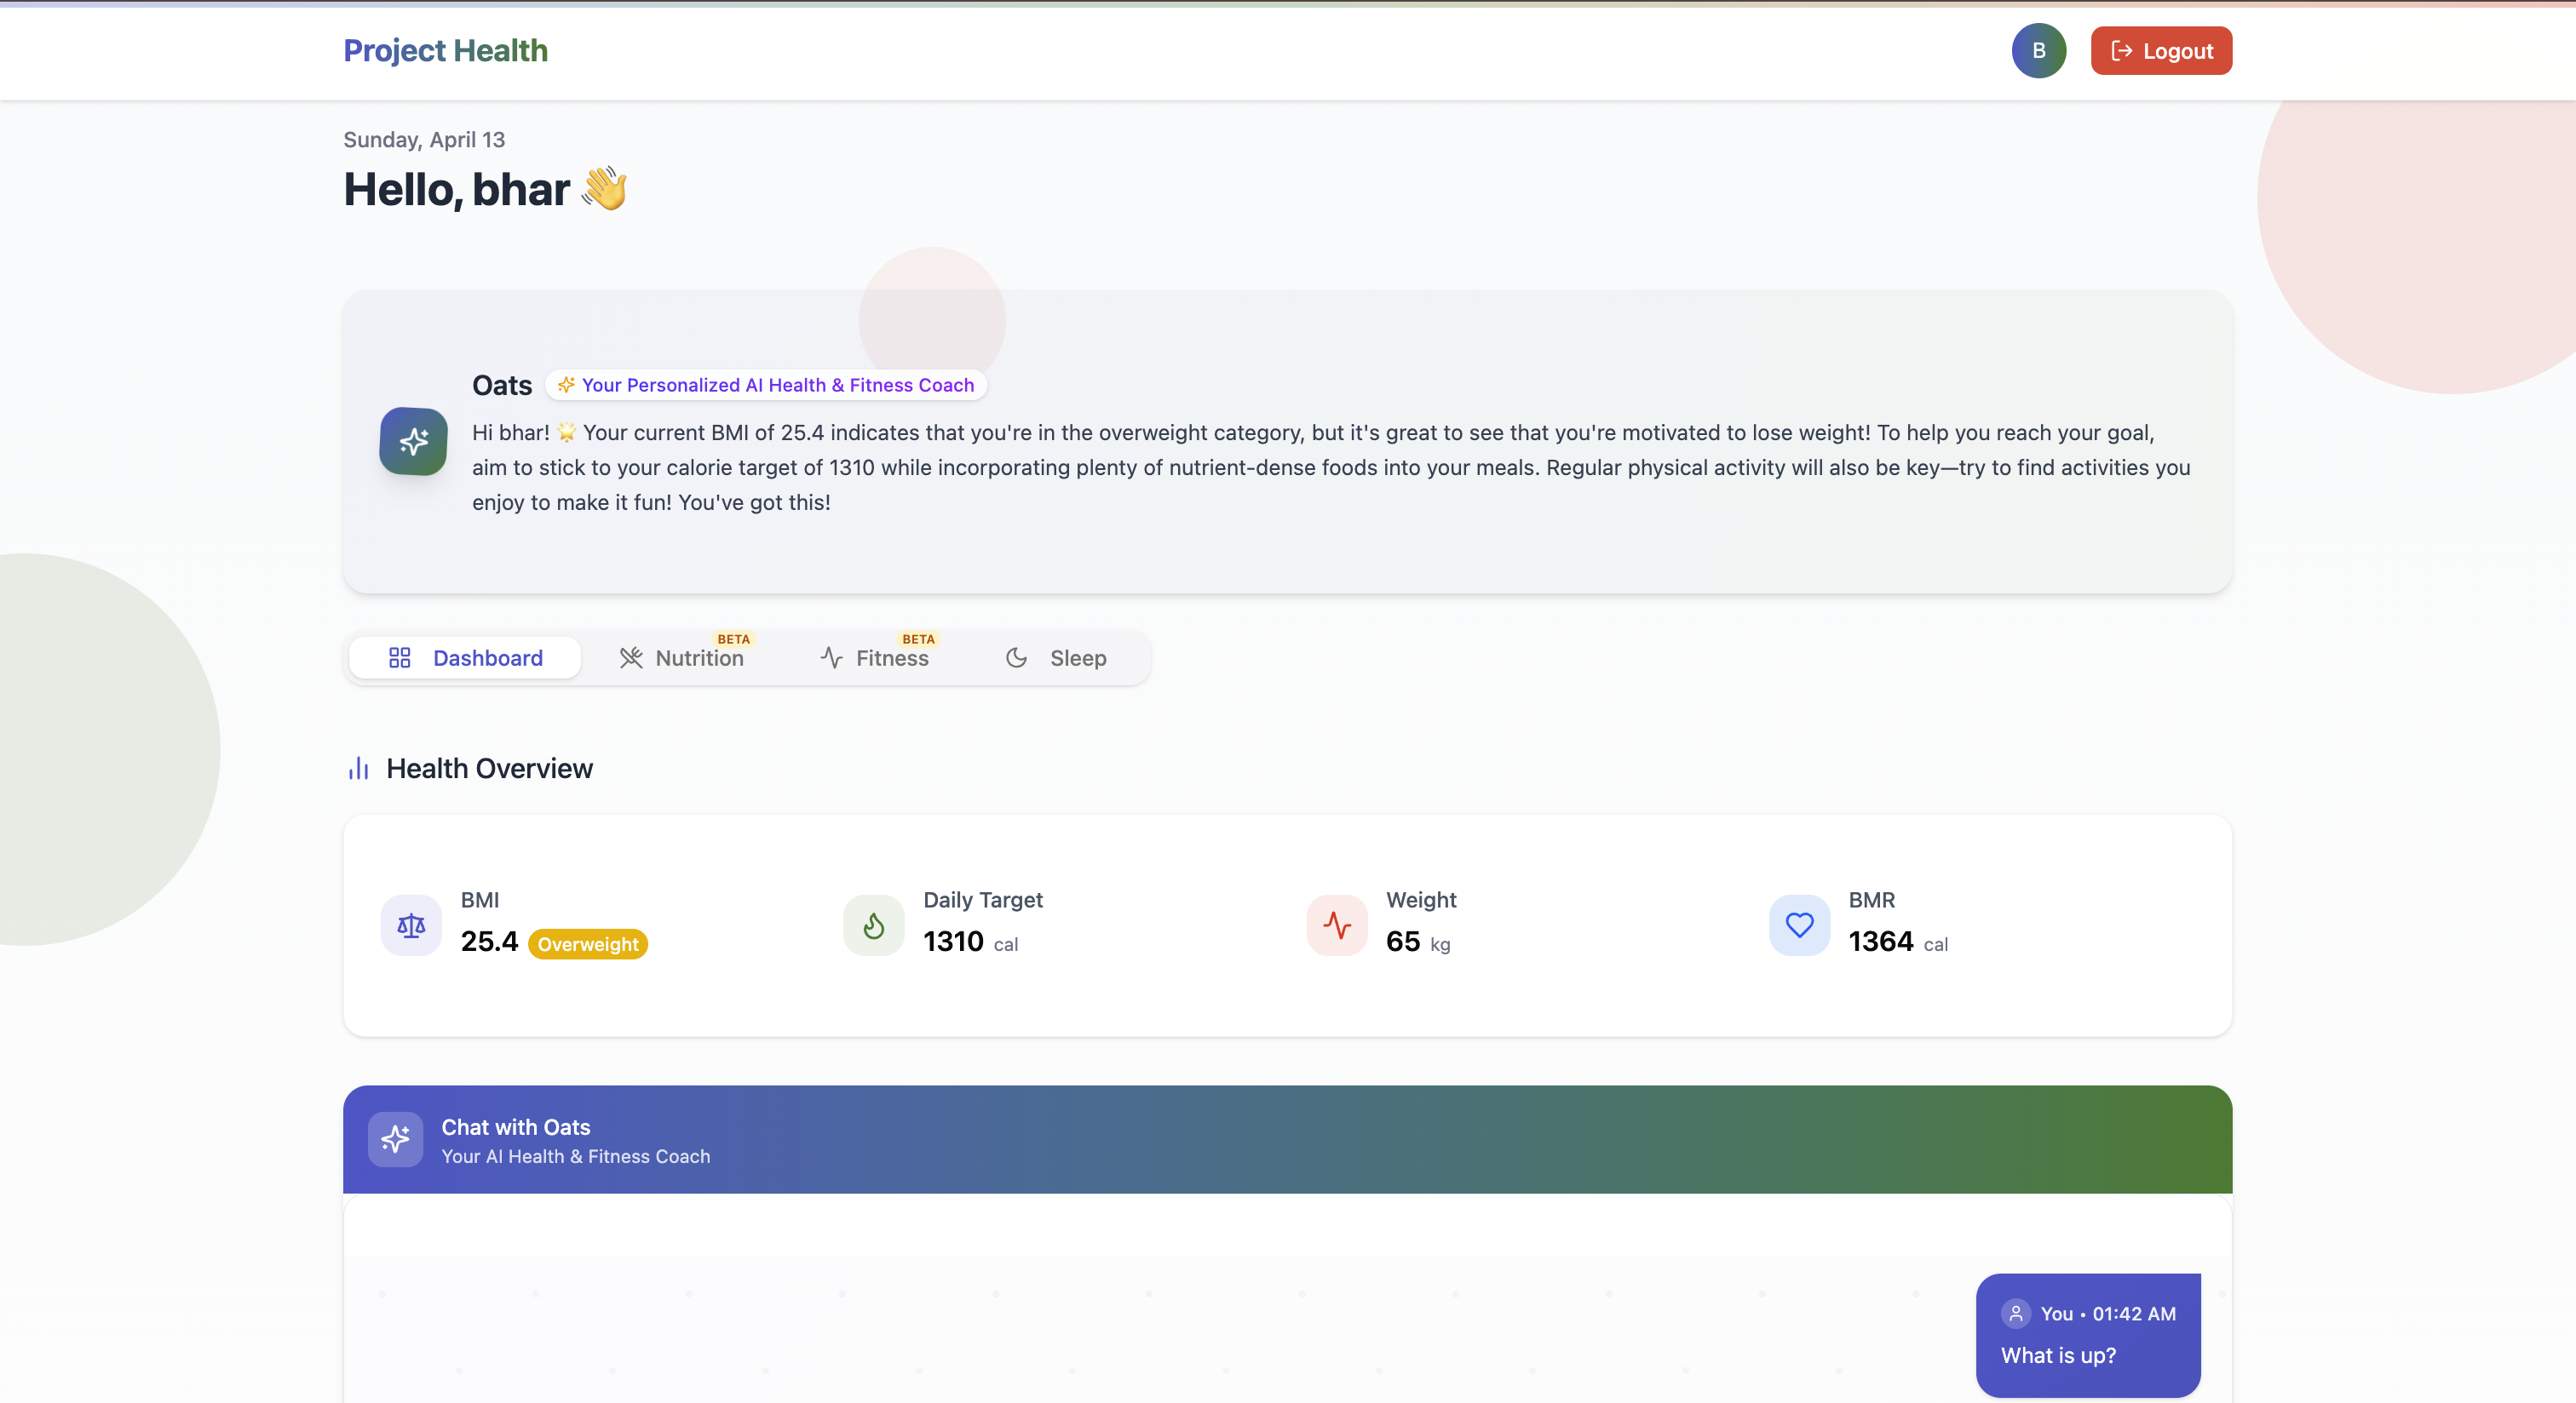2576x1403 pixels.
Task: Click the Oats sparkle avatar icon
Action: click(412, 442)
